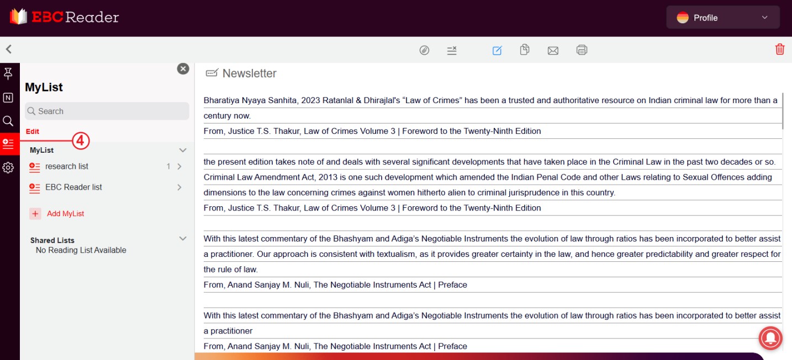Open the Notes icon in left sidebar
This screenshot has height=360, width=792.
(8, 98)
